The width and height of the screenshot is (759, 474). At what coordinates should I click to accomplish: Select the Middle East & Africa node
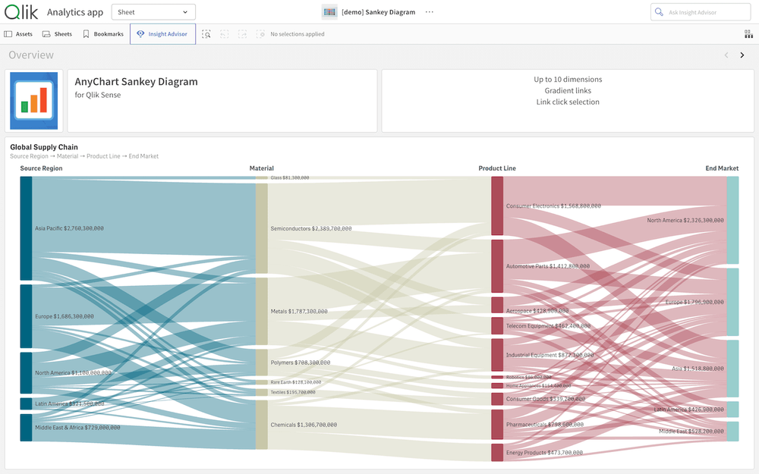(x=26, y=428)
